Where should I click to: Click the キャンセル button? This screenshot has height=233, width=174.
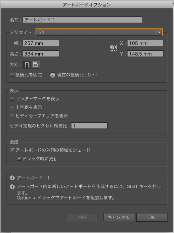pyautogui.click(x=119, y=217)
